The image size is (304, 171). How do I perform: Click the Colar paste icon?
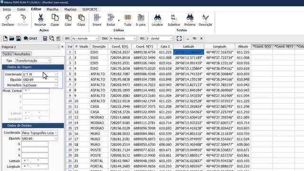coord(68,18)
